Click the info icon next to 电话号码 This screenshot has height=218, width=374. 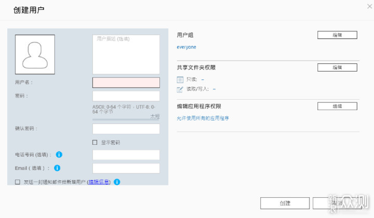pos(59,155)
